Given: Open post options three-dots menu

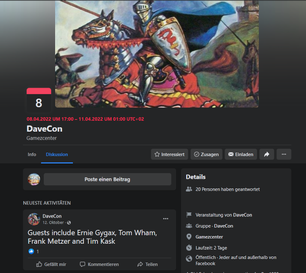Looking at the screenshot, I should (x=166, y=218).
